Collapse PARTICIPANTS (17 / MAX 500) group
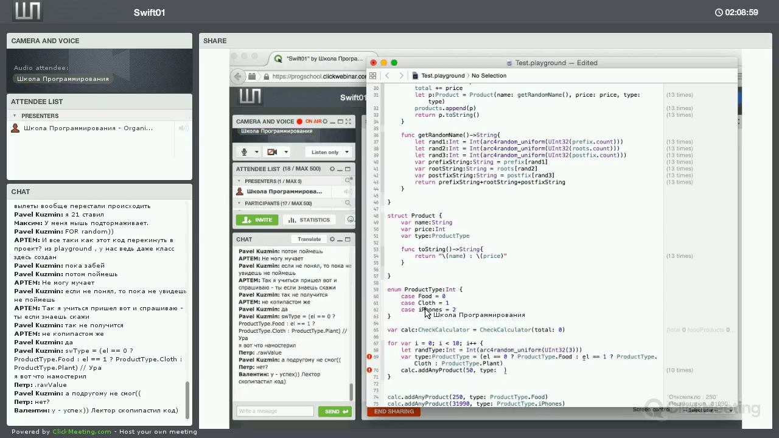This screenshot has width=779, height=438. pyautogui.click(x=239, y=203)
